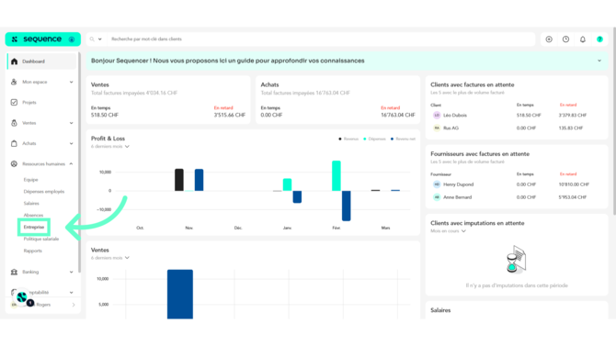Click Rus AG overdue 135.83 CHF
This screenshot has width=616, height=346.
(571, 128)
